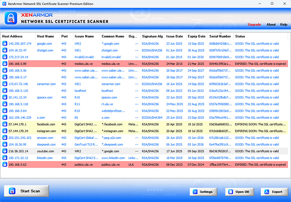Viewport: 291px width, 202px height.
Task: Sort by Issue Date column header
Action: [175, 36]
